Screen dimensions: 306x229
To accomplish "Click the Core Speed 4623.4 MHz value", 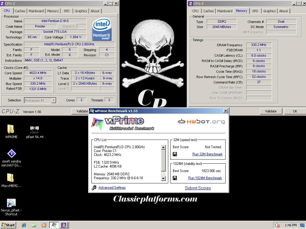I will click(38, 73).
